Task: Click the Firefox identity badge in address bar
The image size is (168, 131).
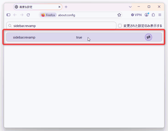Action: [48, 15]
